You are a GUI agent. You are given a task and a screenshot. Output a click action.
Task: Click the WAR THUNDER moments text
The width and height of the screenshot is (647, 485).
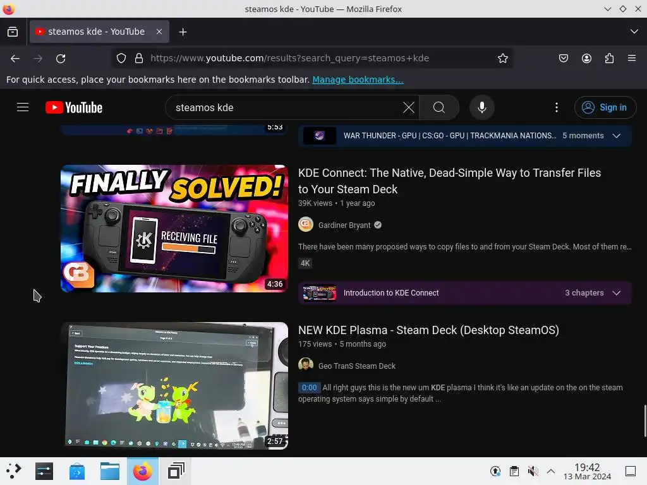[x=450, y=136]
